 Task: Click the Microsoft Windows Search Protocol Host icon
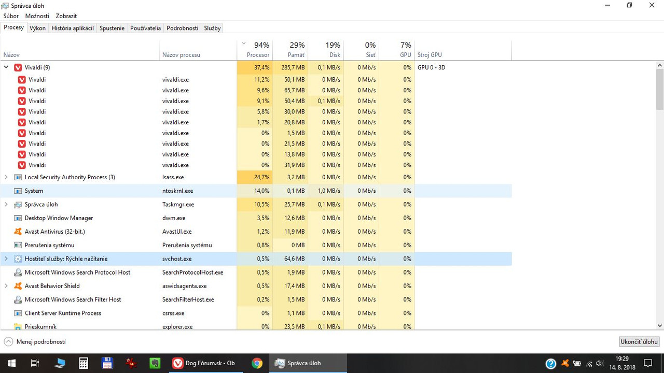(x=18, y=272)
